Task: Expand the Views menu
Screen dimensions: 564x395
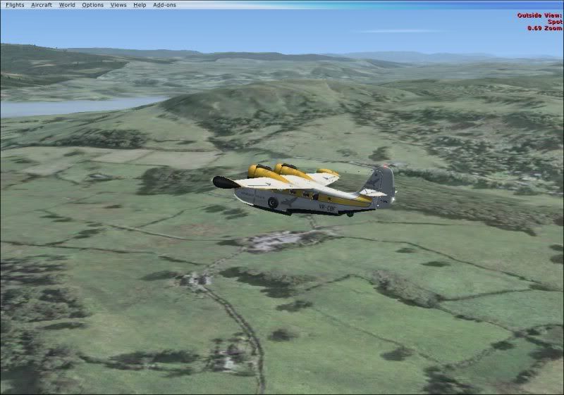Action: click(118, 5)
